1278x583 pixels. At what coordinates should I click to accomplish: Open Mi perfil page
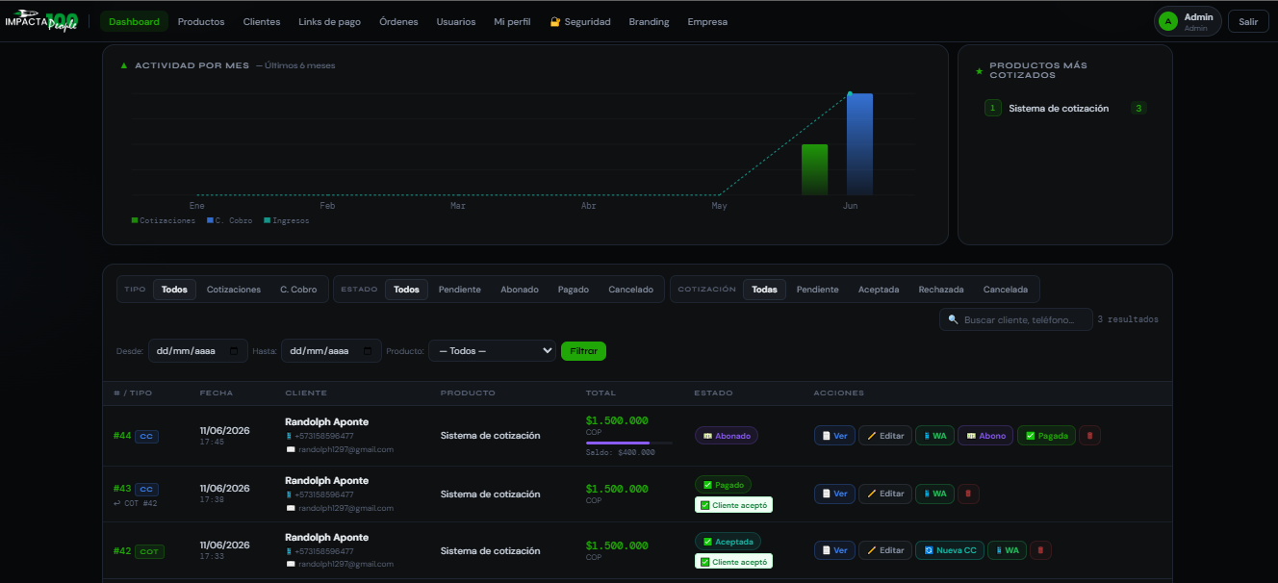click(512, 21)
